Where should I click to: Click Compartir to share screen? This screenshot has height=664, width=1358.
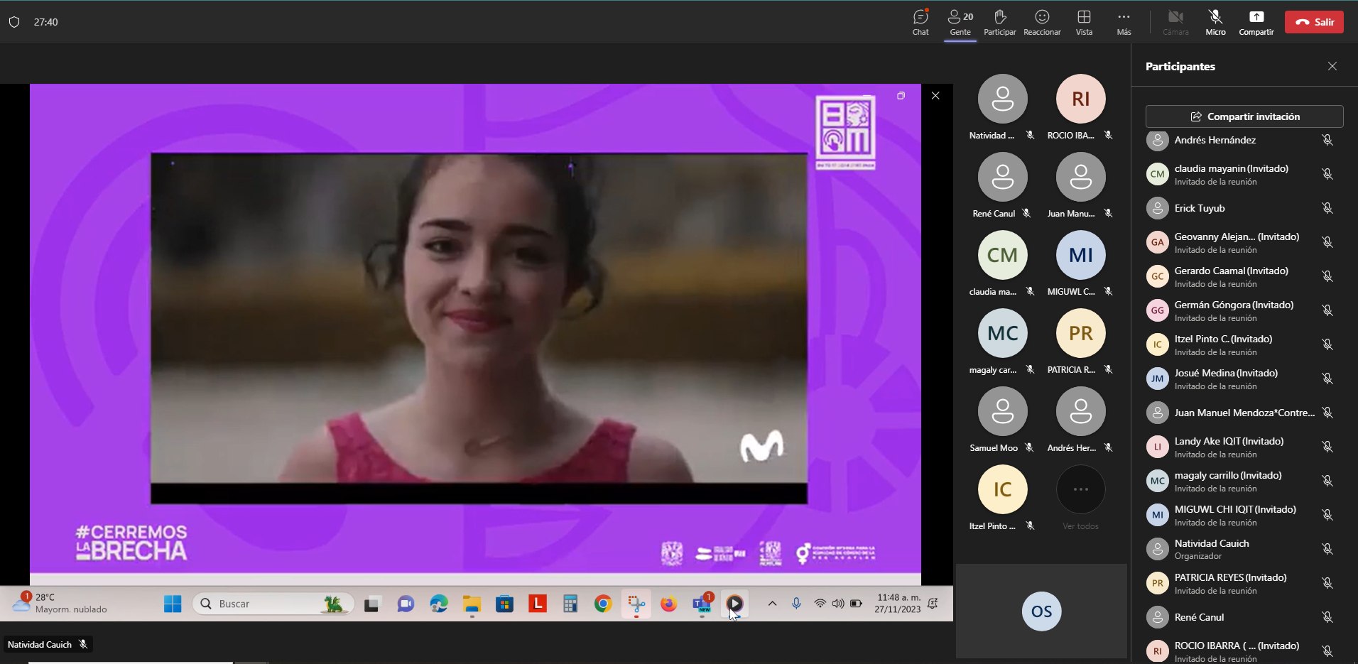point(1256,22)
